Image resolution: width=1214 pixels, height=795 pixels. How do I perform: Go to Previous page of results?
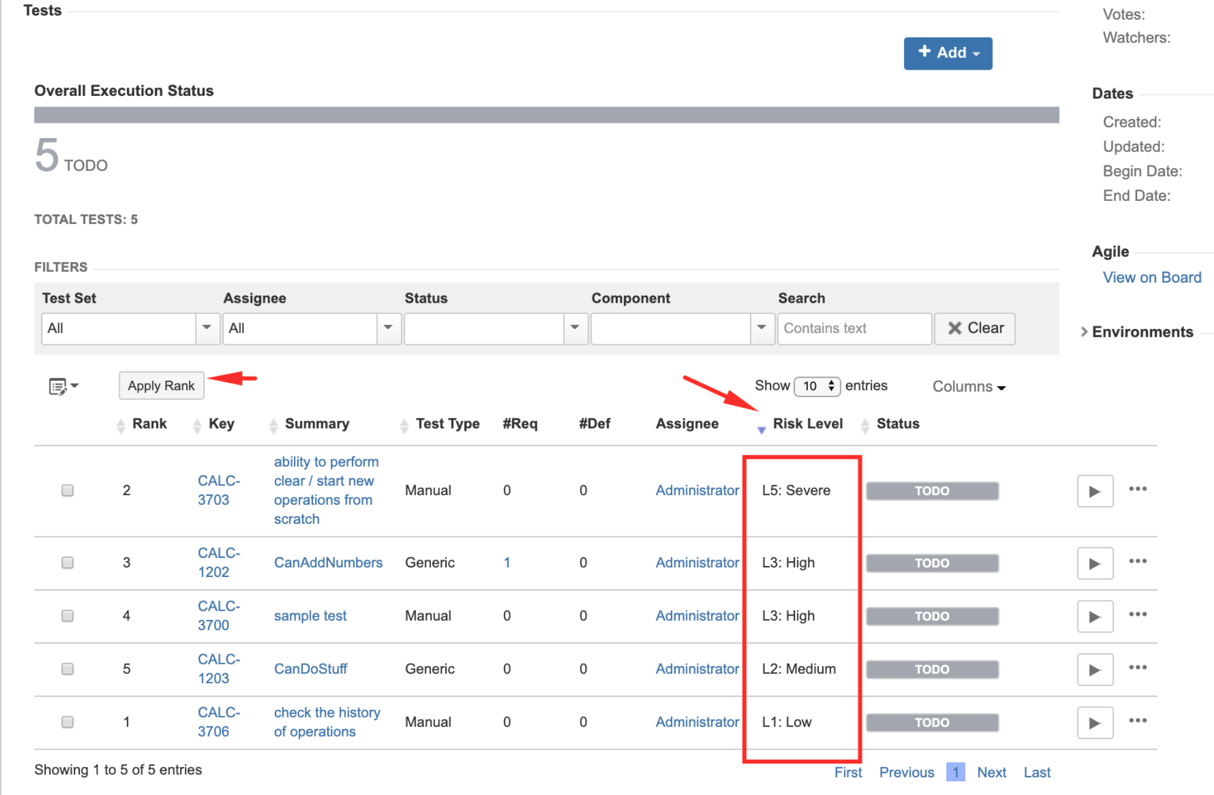pyautogui.click(x=906, y=772)
